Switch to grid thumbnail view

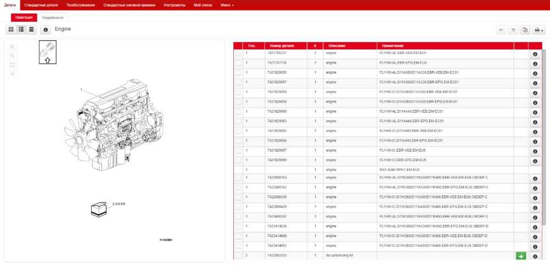coord(11,30)
